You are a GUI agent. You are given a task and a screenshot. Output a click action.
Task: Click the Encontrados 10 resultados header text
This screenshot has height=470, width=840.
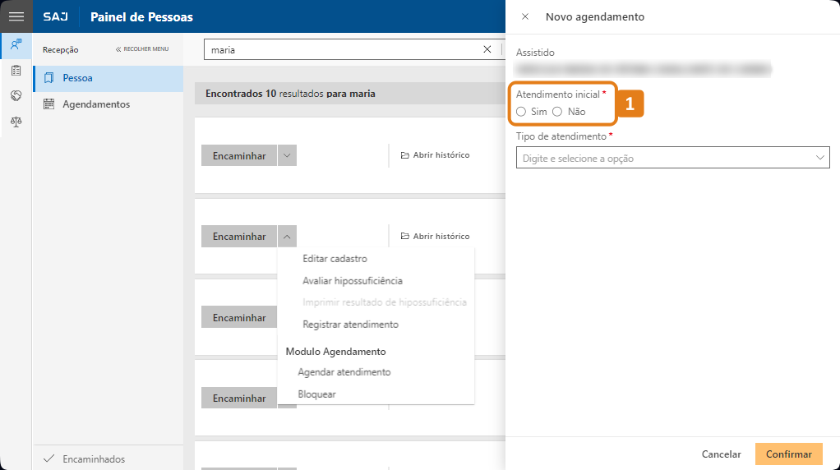[290, 94]
